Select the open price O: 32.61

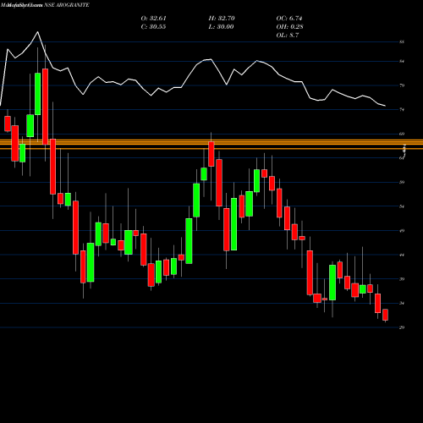pos(154,19)
